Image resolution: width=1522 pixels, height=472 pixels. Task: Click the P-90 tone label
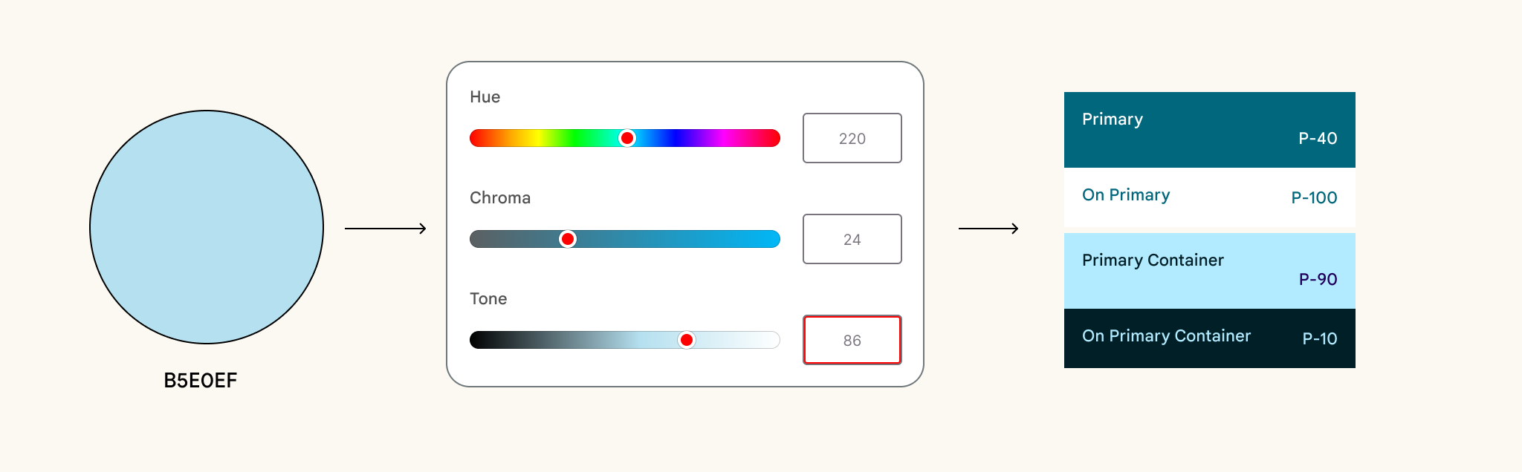point(1318,280)
